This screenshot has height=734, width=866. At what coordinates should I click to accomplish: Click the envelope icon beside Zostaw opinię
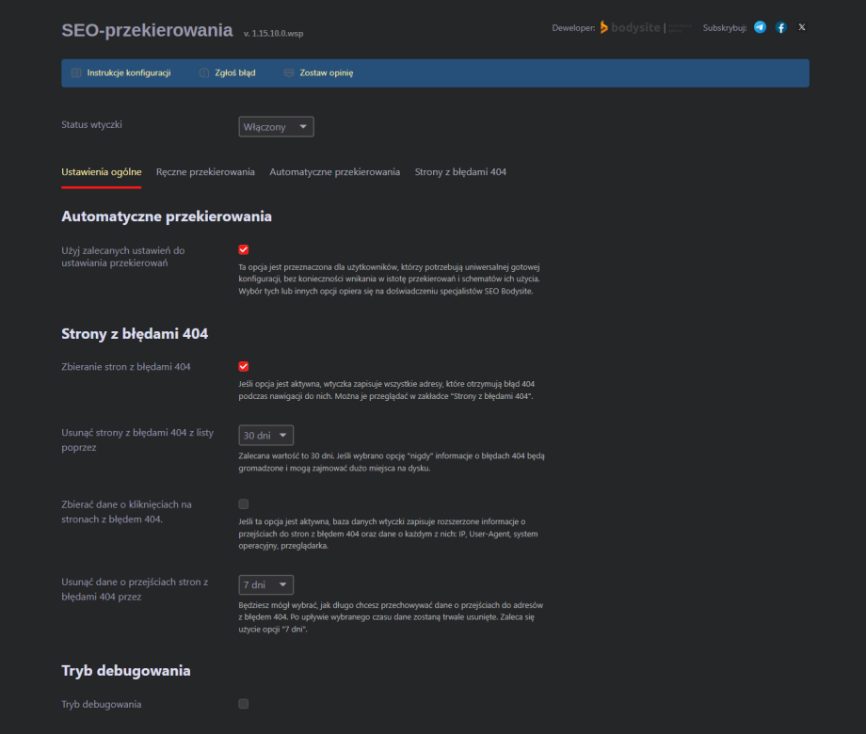click(289, 72)
